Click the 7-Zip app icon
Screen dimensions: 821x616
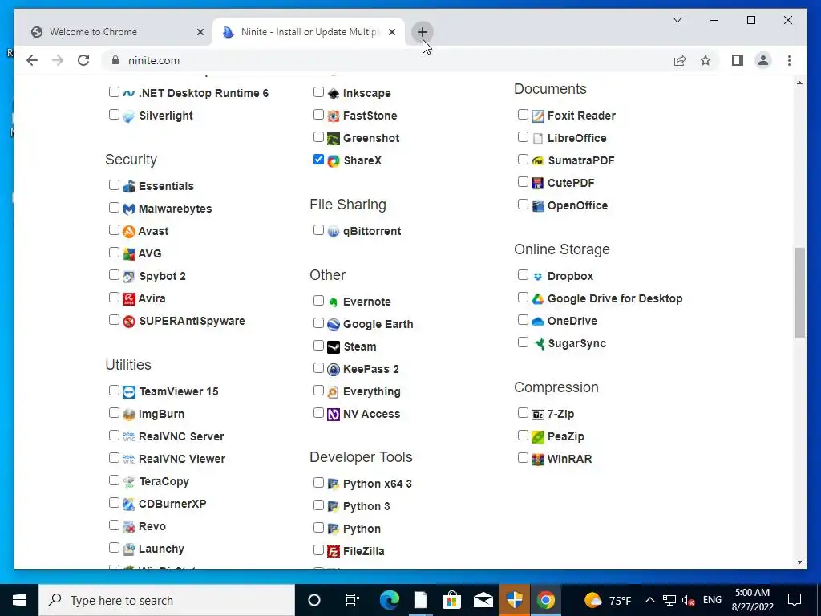[x=538, y=415]
